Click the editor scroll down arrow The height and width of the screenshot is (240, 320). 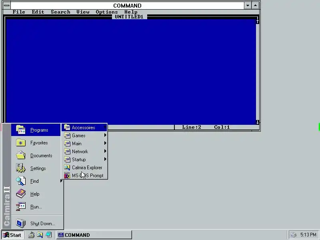(258, 122)
